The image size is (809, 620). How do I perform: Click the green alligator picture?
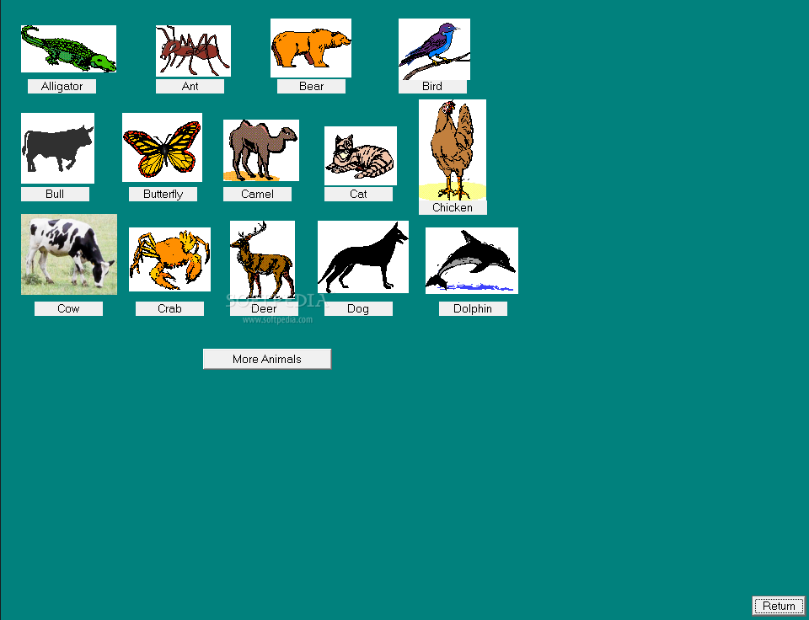click(x=68, y=49)
